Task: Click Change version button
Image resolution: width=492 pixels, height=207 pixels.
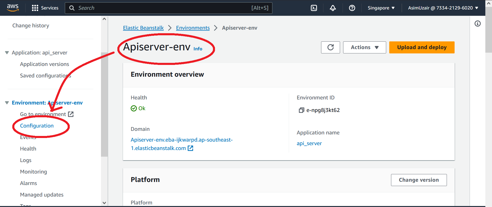Action: (419, 180)
